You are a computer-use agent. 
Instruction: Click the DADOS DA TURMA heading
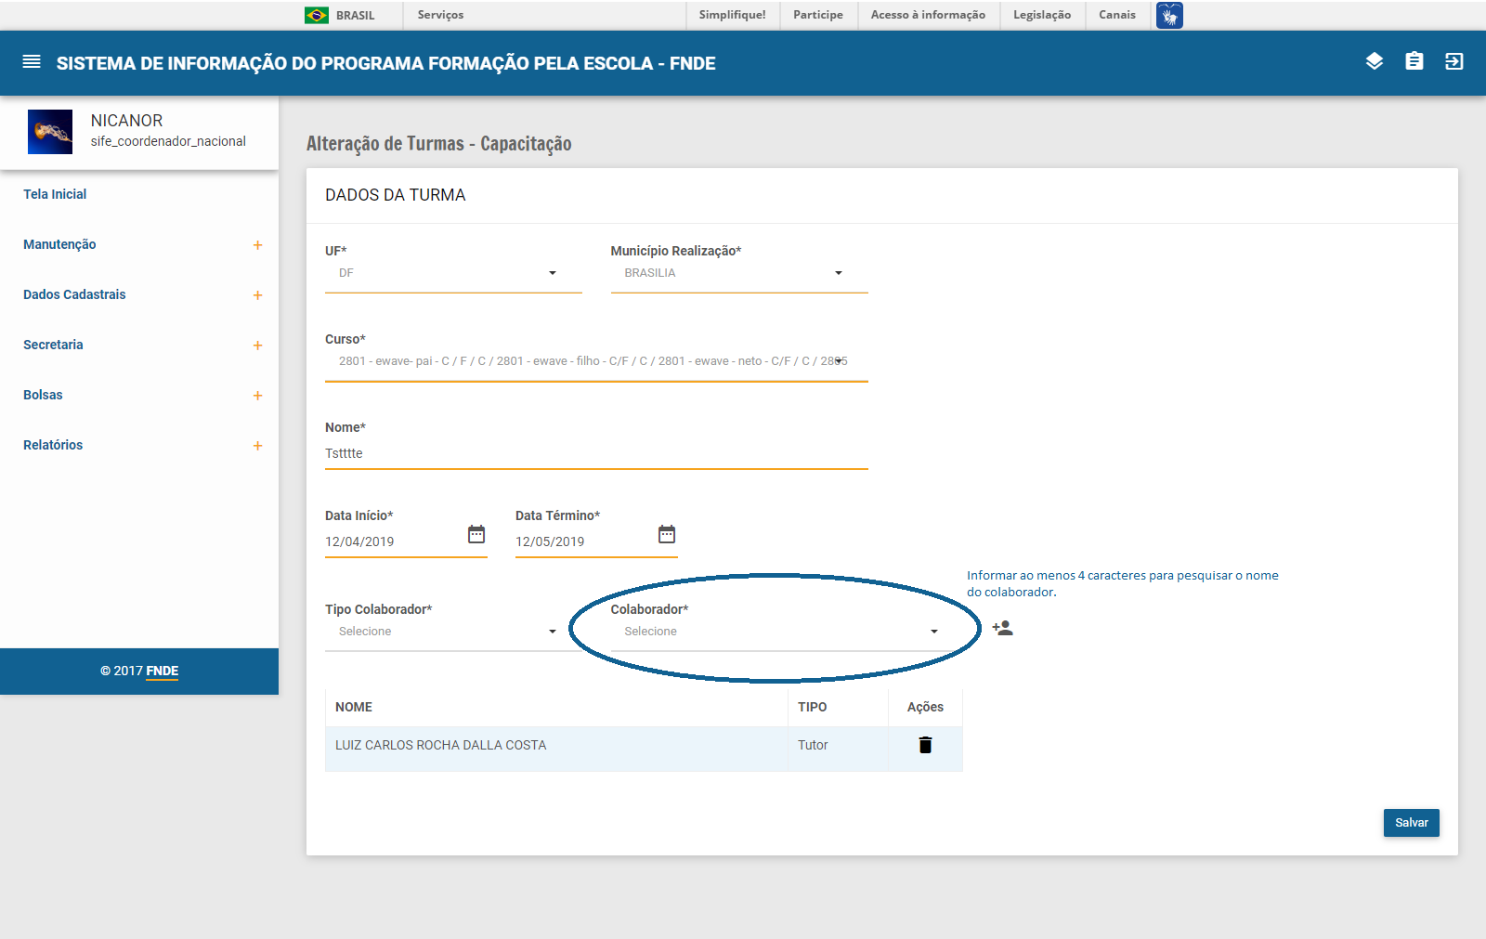396,195
